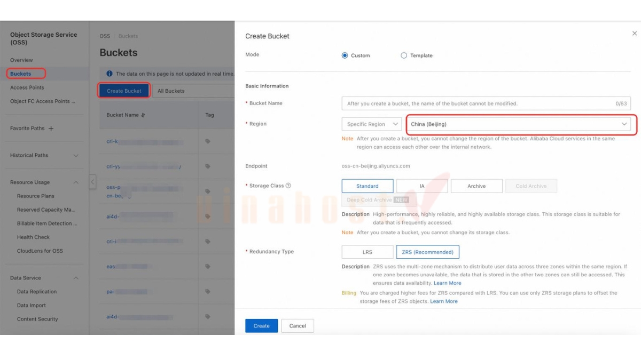Open Learn More link in Billing note
Screen dimensions: 641x360
click(x=444, y=301)
